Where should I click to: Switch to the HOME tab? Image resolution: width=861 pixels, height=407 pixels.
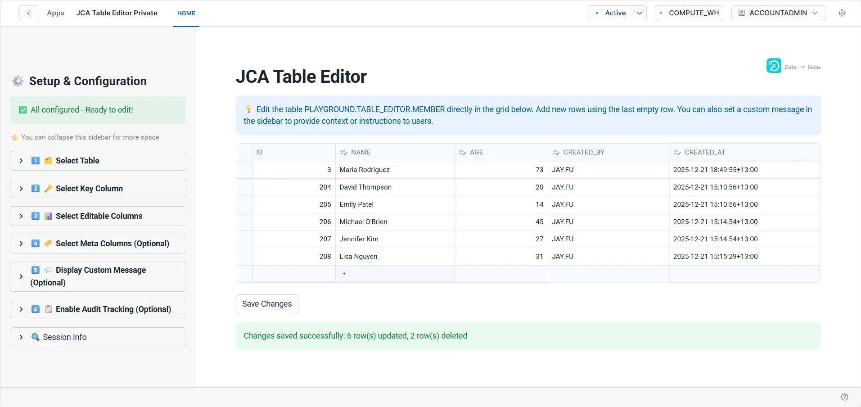coord(186,13)
